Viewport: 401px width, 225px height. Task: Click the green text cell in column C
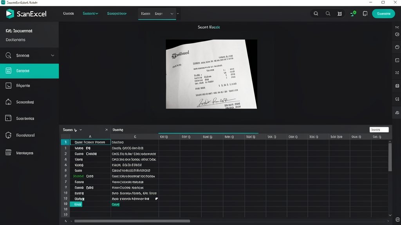[x=116, y=204]
